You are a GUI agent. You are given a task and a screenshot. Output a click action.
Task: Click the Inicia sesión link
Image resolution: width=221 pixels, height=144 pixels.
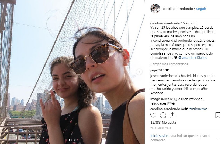click(x=159, y=136)
